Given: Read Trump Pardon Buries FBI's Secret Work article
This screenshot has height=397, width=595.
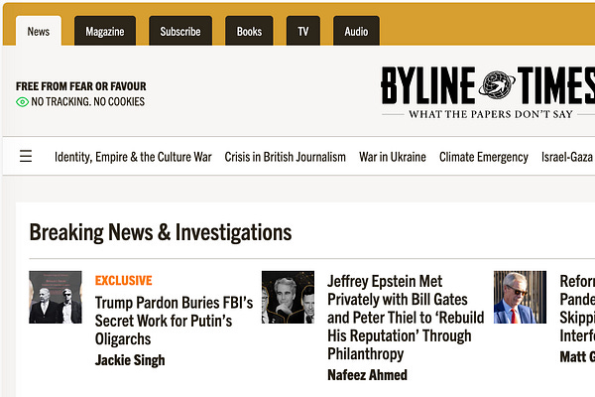Looking at the screenshot, I should pos(174,321).
